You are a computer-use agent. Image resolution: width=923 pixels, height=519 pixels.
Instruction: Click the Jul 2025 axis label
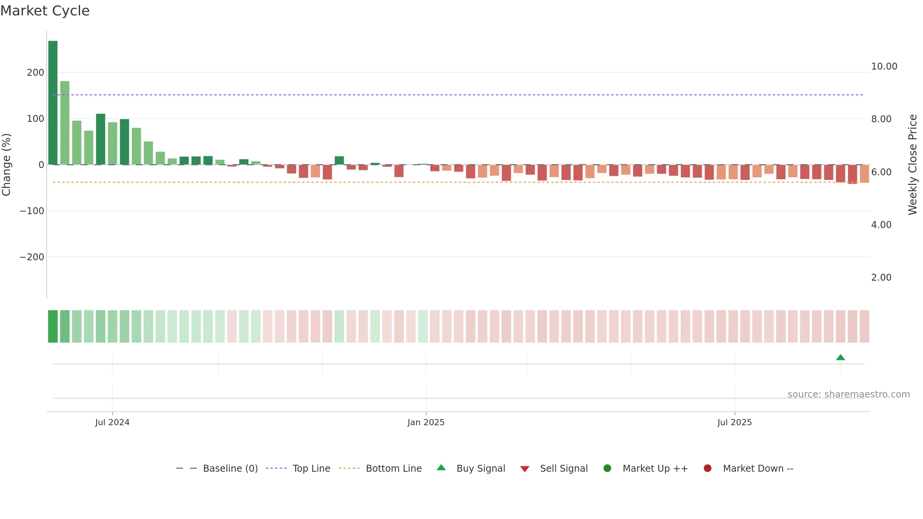(735, 423)
